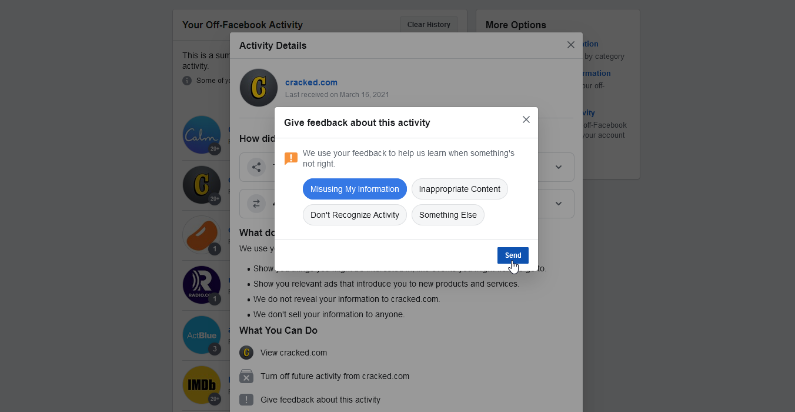Viewport: 795px width, 412px height.
Task: Click the 20+ badge on the IMDb logo
Action: pos(215,399)
